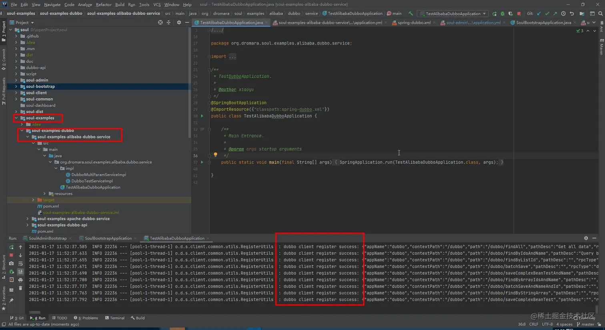This screenshot has height=330, width=605.
Task: Click the Git rollback undo arrow
Action: click(x=572, y=14)
